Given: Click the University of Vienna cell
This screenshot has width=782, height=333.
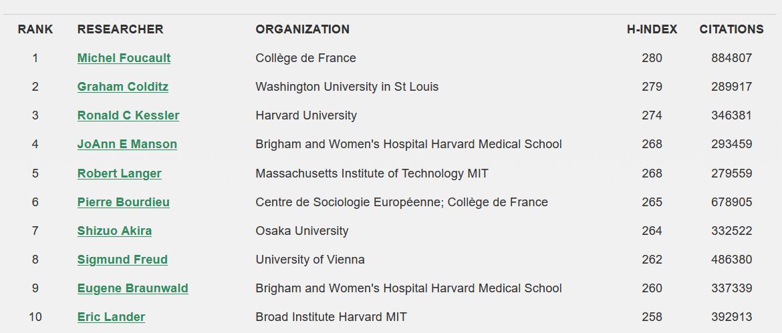Looking at the screenshot, I should (310, 260).
